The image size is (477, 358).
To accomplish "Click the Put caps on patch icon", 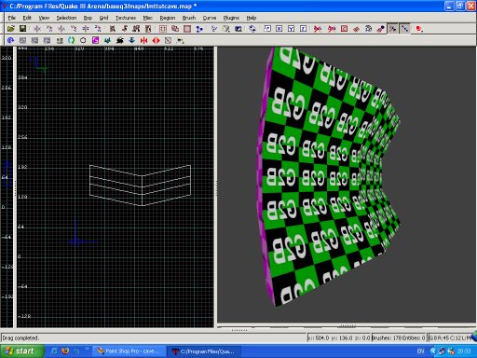I will coord(380,29).
